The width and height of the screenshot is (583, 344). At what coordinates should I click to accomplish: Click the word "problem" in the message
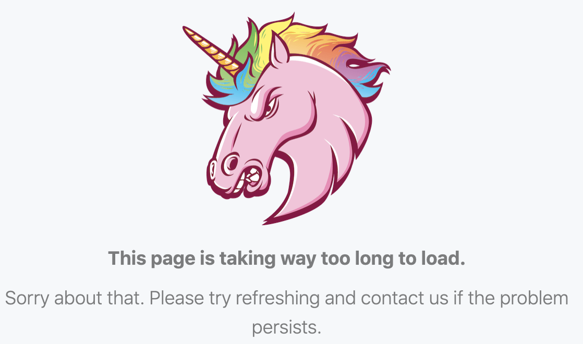[x=534, y=298]
